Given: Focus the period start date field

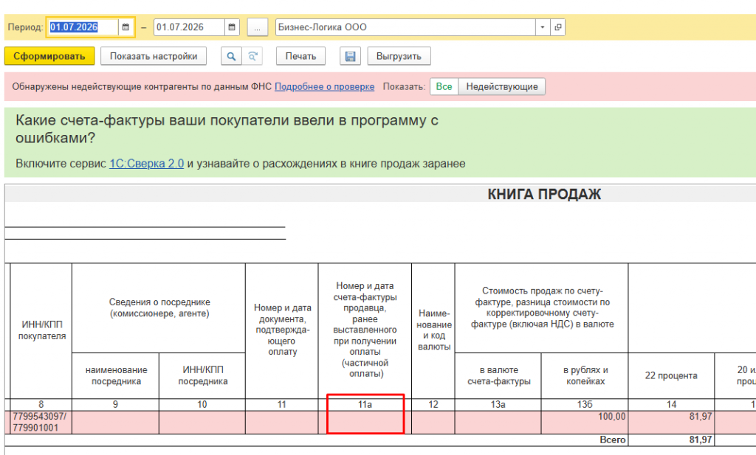Looking at the screenshot, I should [83, 27].
